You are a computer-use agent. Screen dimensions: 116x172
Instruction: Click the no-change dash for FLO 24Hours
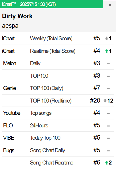[108, 126]
